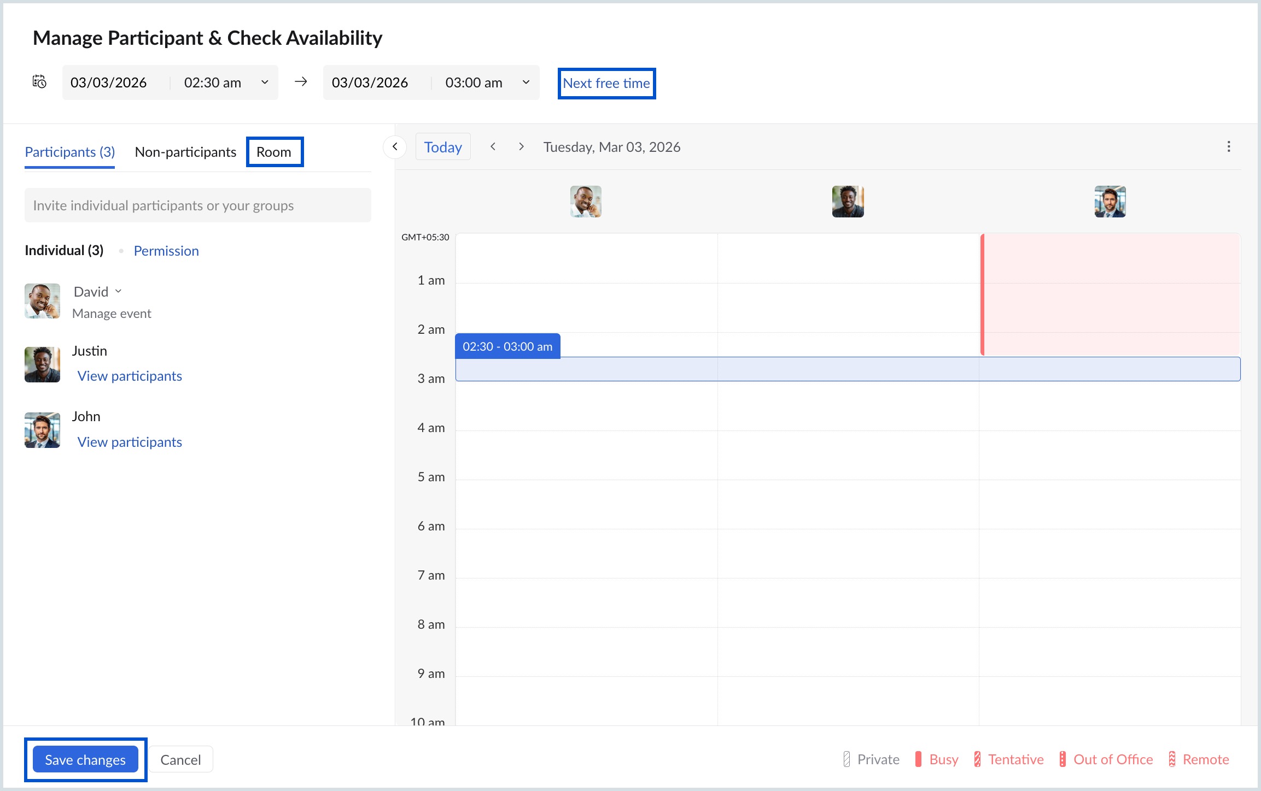Click the schedule calendar icon beside the dates
Image resolution: width=1261 pixels, height=791 pixels.
38,82
